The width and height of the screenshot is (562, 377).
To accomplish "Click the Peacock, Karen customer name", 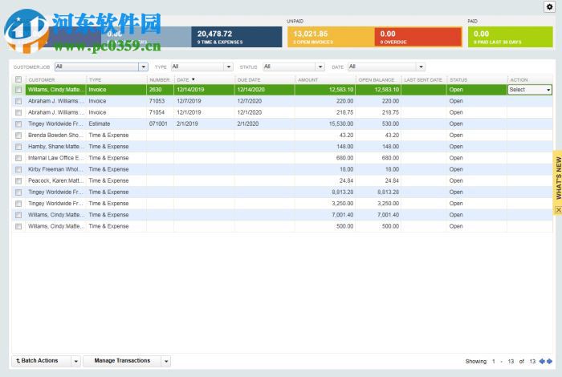I will (55, 180).
